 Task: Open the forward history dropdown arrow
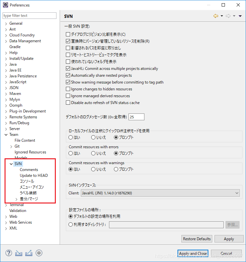click(x=234, y=16)
